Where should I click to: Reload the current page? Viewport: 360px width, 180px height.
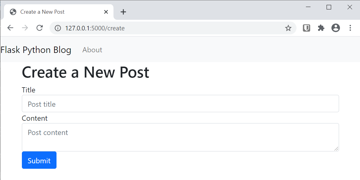click(39, 28)
